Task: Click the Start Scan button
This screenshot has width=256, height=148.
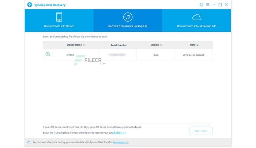Action: [x=201, y=131]
